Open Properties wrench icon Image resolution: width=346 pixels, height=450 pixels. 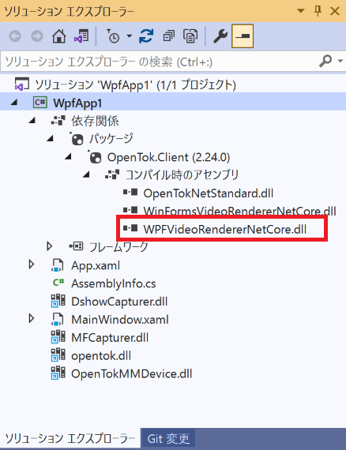pos(220,36)
